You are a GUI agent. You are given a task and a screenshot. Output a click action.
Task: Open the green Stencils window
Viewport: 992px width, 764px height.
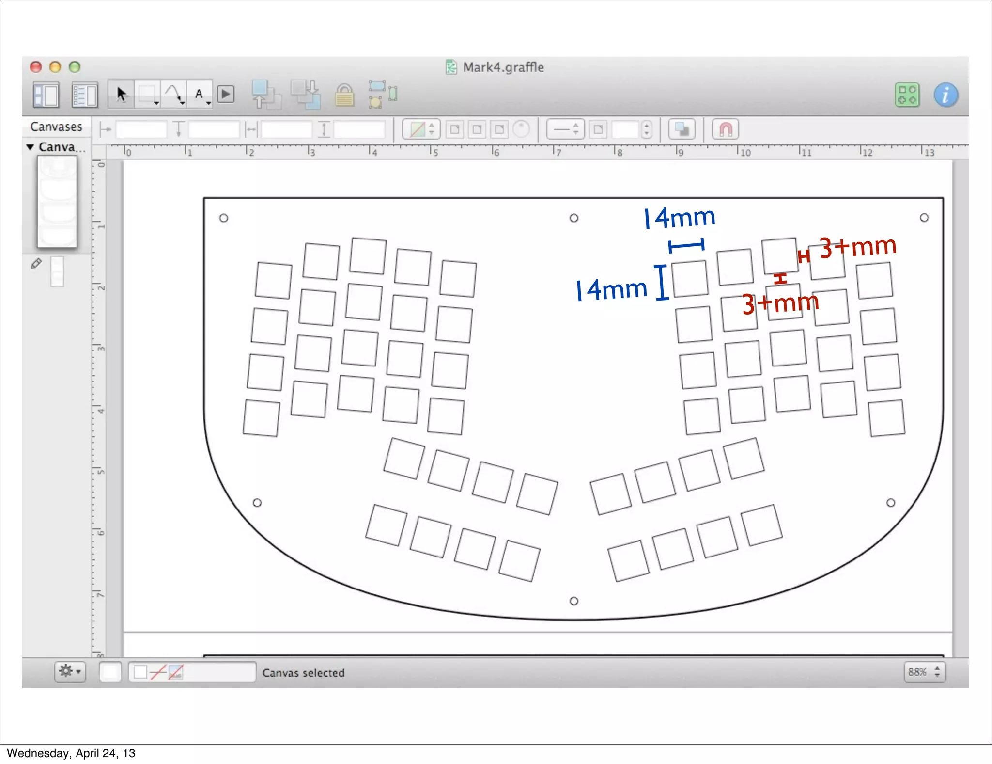point(907,95)
